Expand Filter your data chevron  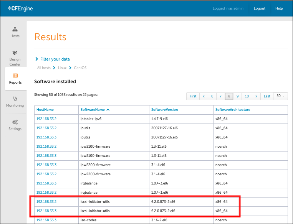pyautogui.click(x=36, y=59)
